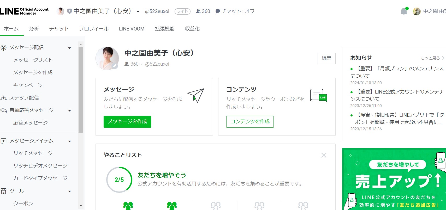Open 応答メッセージ in sidebar

click(31, 123)
